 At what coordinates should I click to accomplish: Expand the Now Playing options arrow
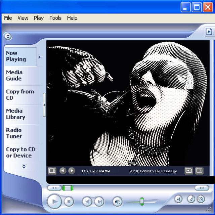tap(40, 57)
